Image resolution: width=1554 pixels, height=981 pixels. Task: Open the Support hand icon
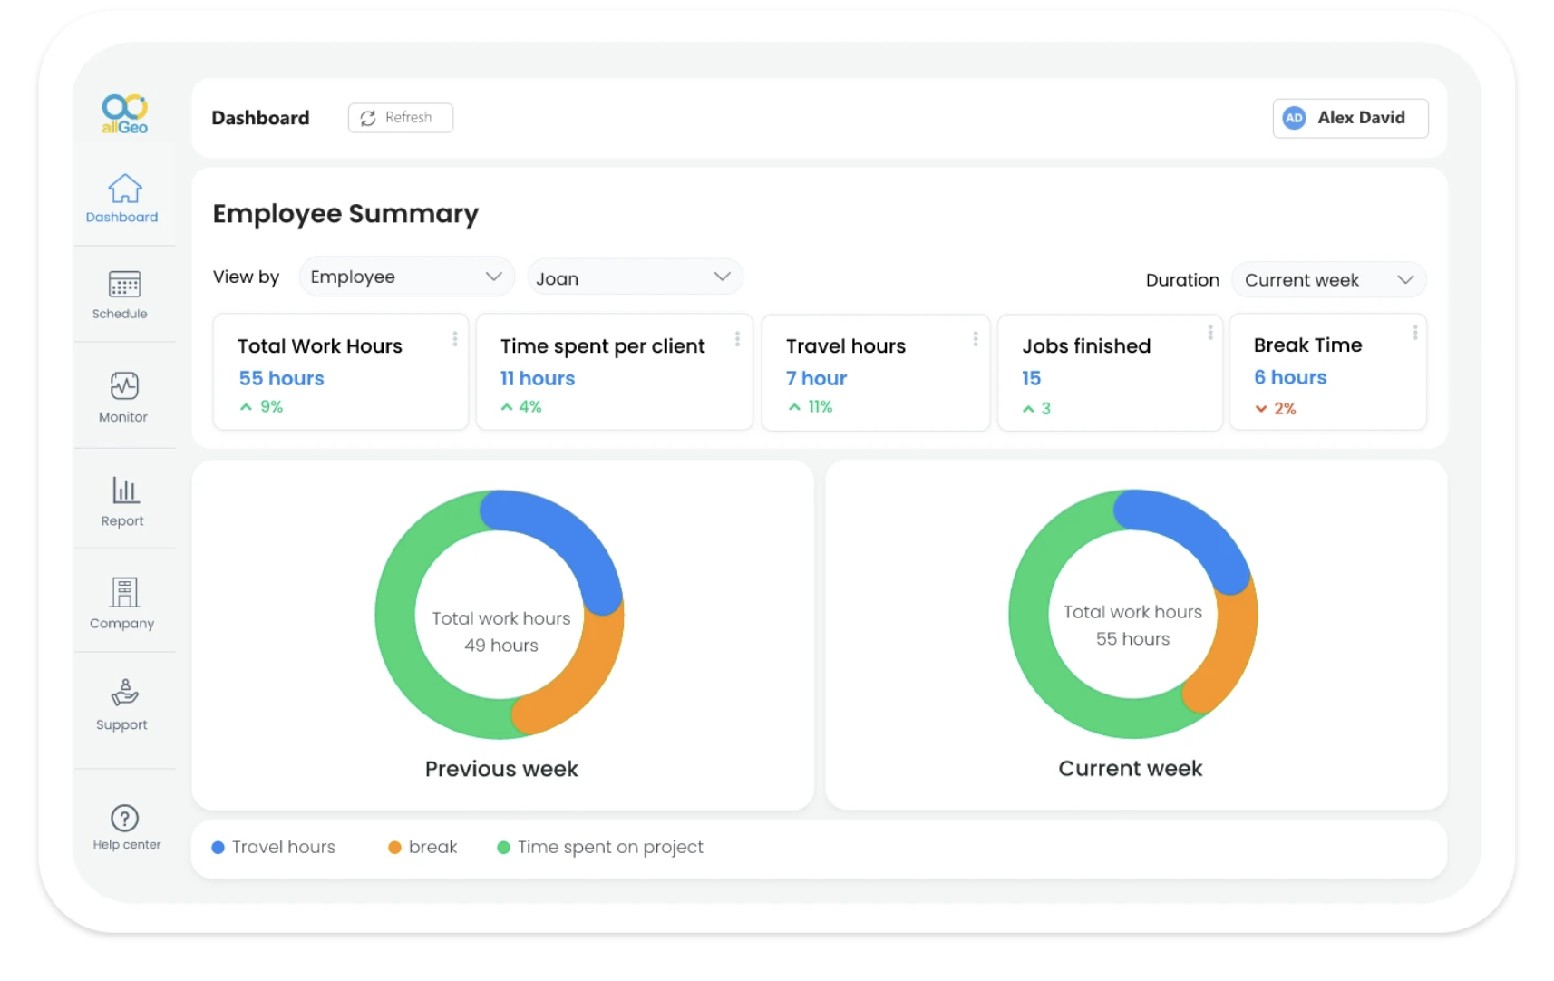click(124, 694)
